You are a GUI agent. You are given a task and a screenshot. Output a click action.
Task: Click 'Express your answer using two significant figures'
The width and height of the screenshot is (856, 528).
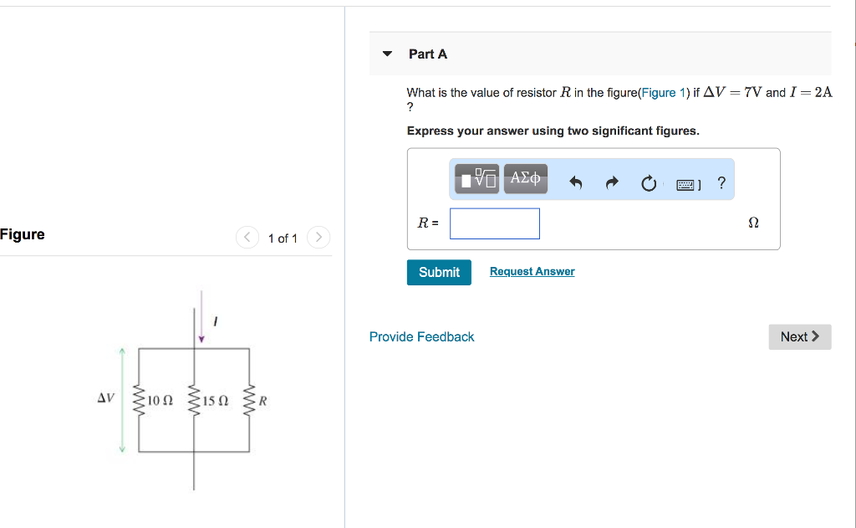coord(553,131)
